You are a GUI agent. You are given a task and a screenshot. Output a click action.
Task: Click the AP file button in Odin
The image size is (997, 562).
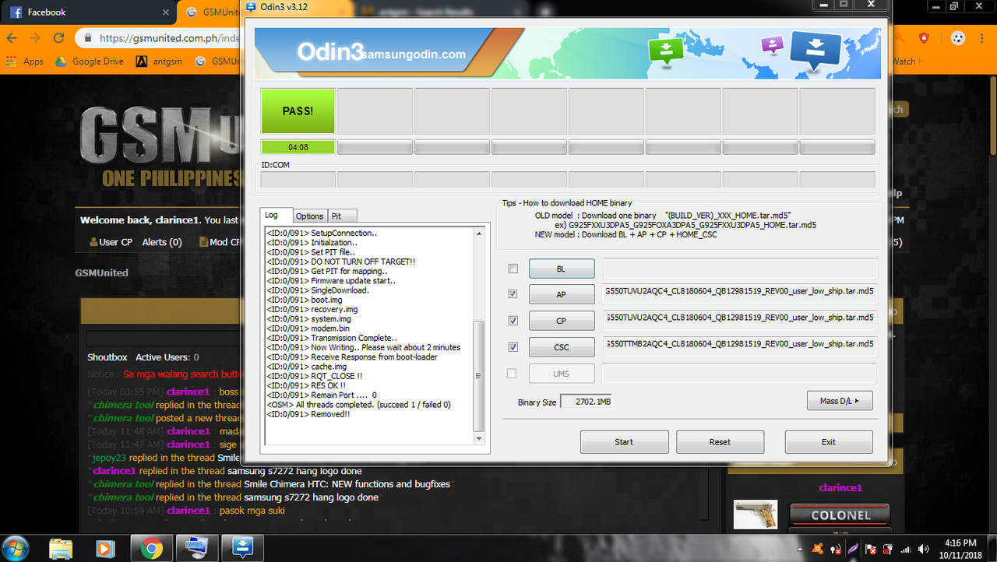pyautogui.click(x=562, y=295)
